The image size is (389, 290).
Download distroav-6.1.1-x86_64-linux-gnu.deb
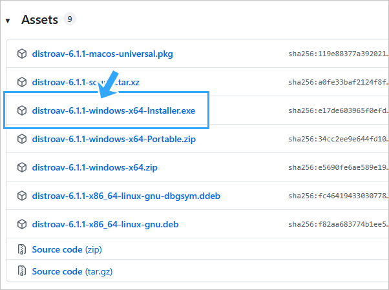[x=105, y=224]
